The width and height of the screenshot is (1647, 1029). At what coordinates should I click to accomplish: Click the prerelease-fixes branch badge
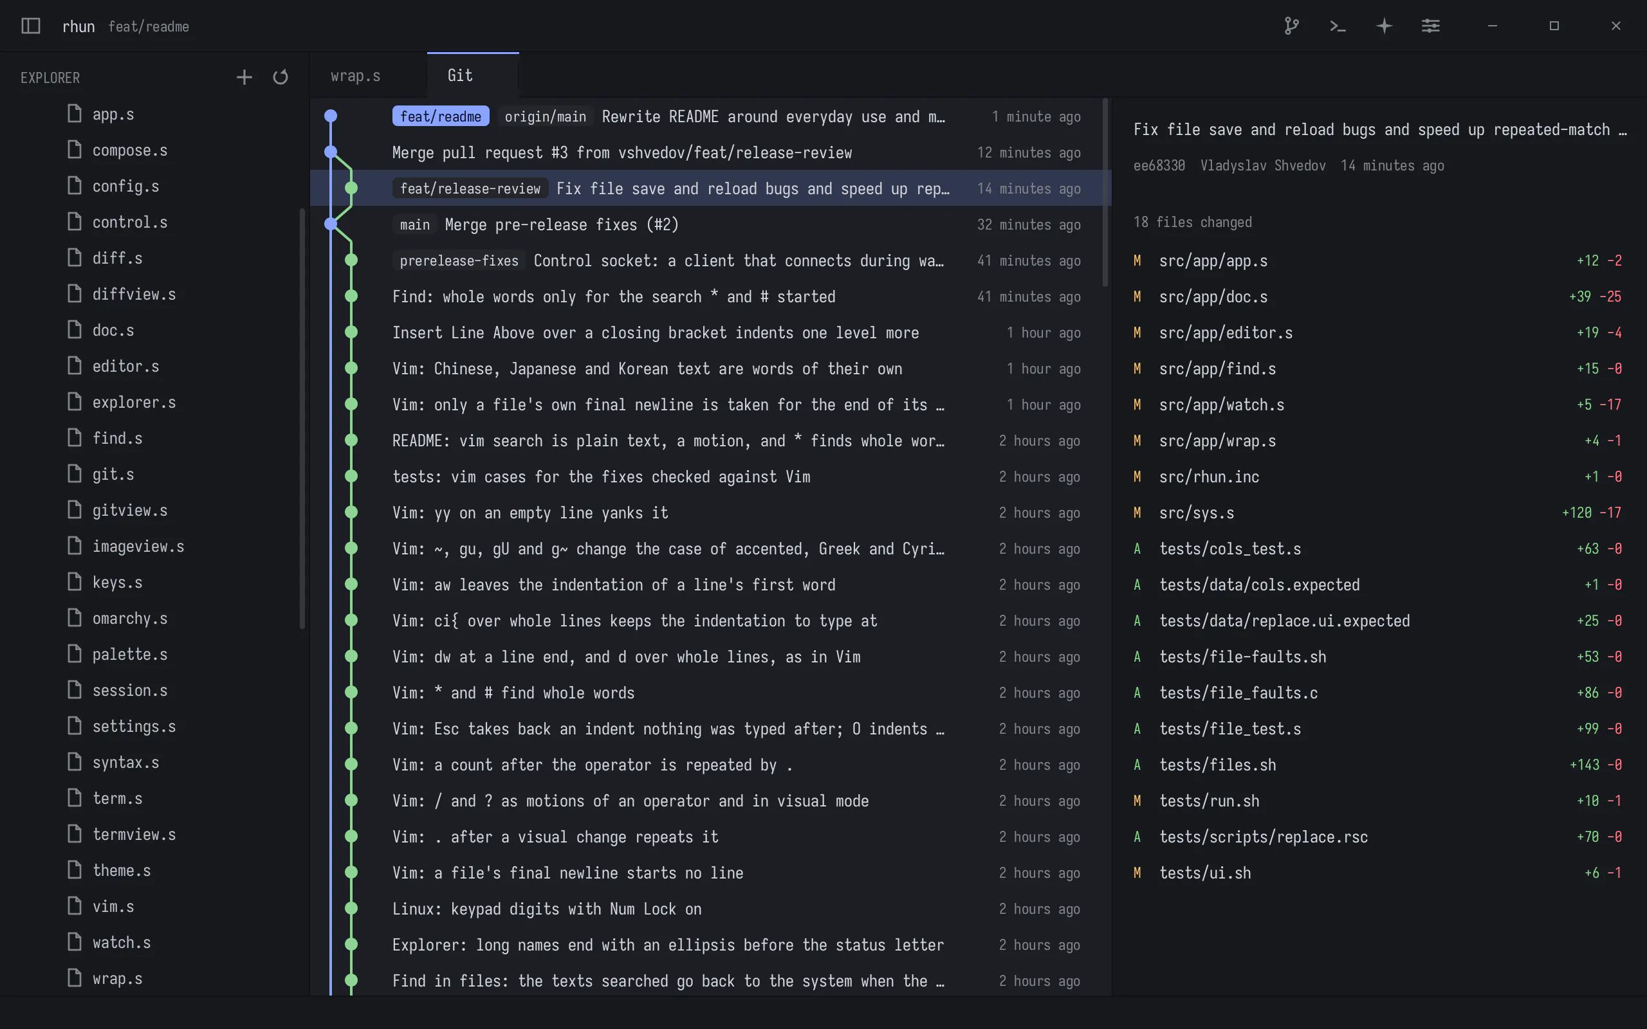tap(459, 260)
